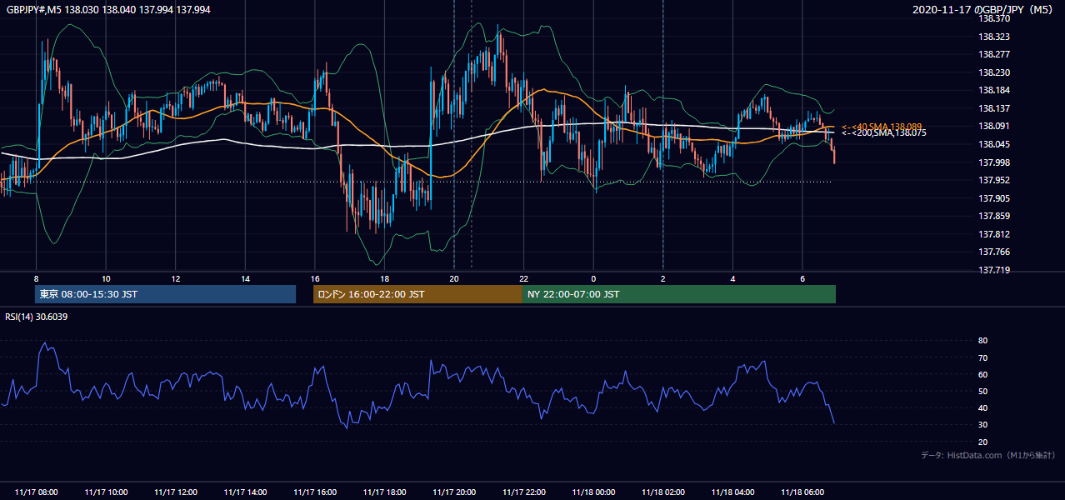Click the 138.230 price axis label
The image size is (1065, 500).
pyautogui.click(x=994, y=72)
